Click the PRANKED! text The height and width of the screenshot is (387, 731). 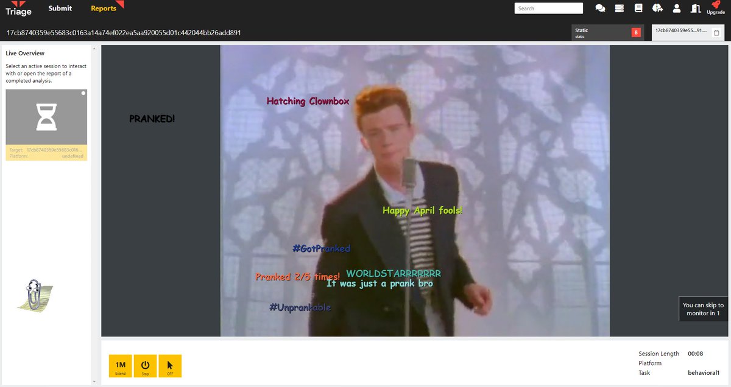152,119
